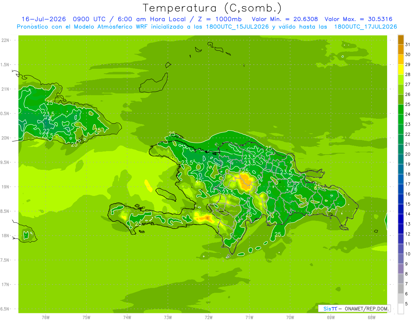The image size is (417, 322).
Task: Click the 'Valor Max. = 30.5316' readout
Action: click(359, 19)
